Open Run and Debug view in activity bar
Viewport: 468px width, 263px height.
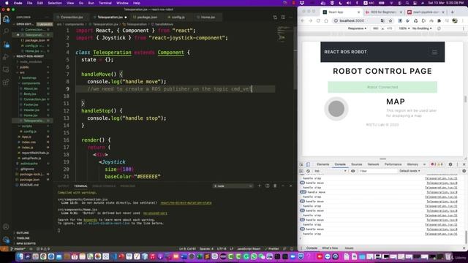coord(6,57)
